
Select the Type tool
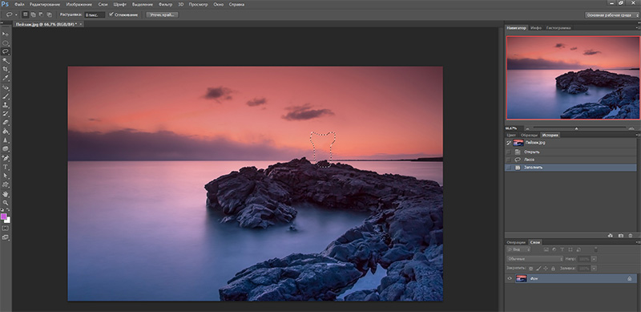click(6, 166)
